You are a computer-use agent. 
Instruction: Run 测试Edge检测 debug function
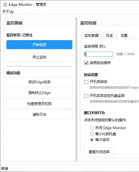pyautogui.click(x=39, y=82)
